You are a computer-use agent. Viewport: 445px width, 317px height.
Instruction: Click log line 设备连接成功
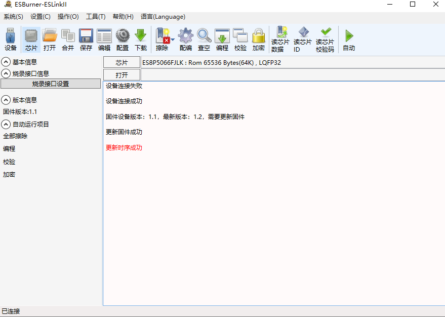pos(124,101)
